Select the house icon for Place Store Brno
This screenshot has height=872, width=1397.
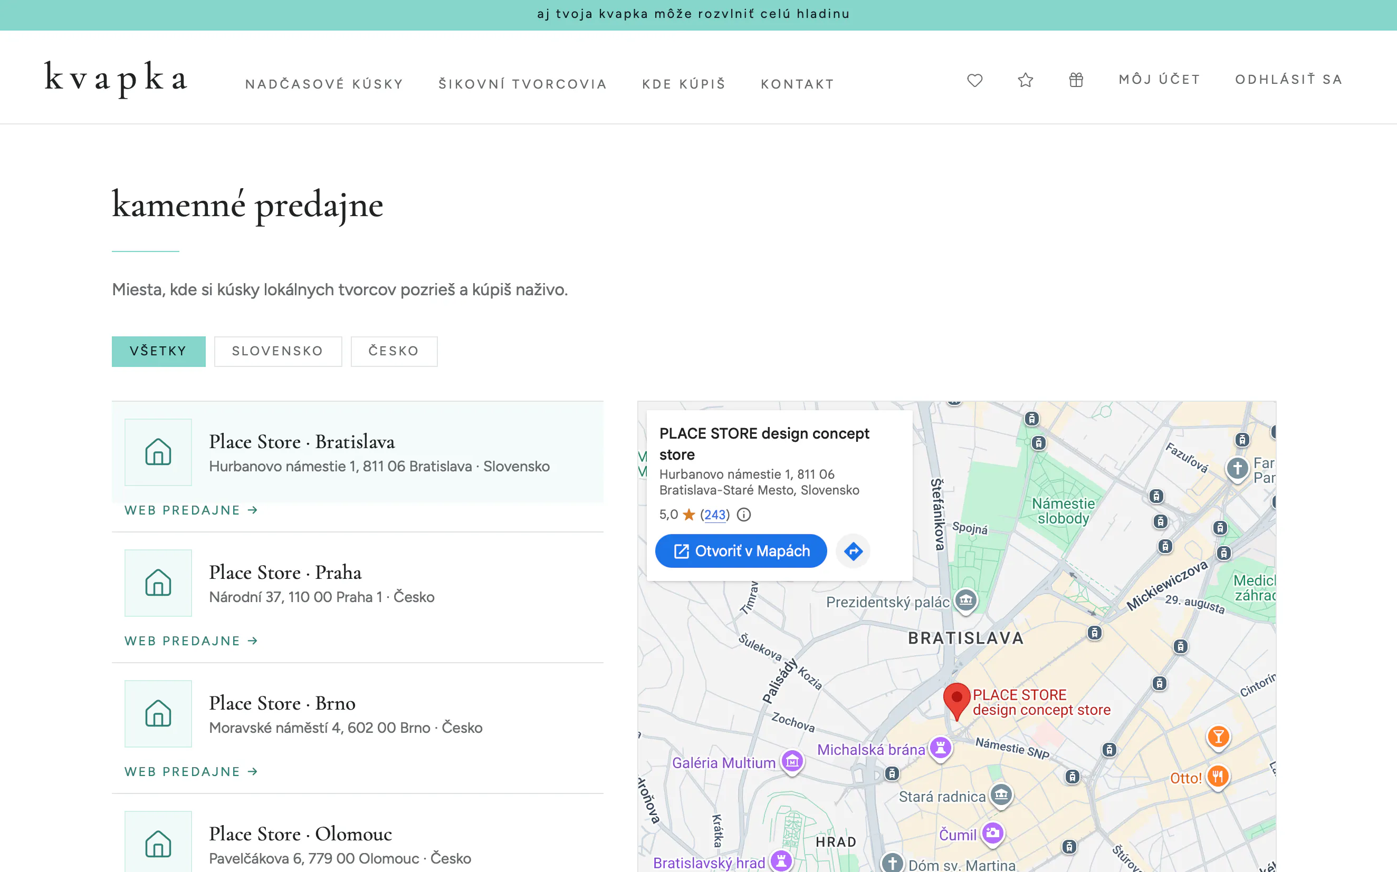158,714
